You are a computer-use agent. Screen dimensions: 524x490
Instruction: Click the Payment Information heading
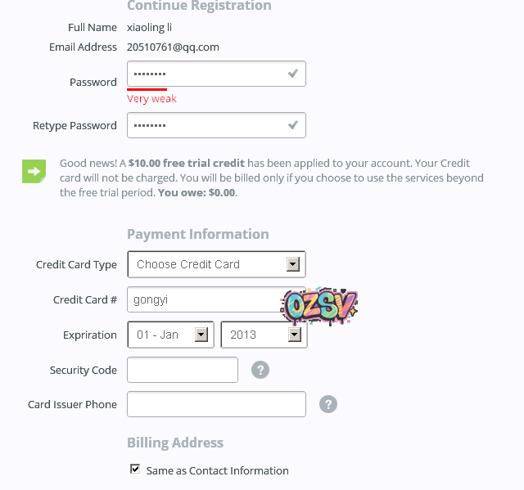tap(197, 234)
